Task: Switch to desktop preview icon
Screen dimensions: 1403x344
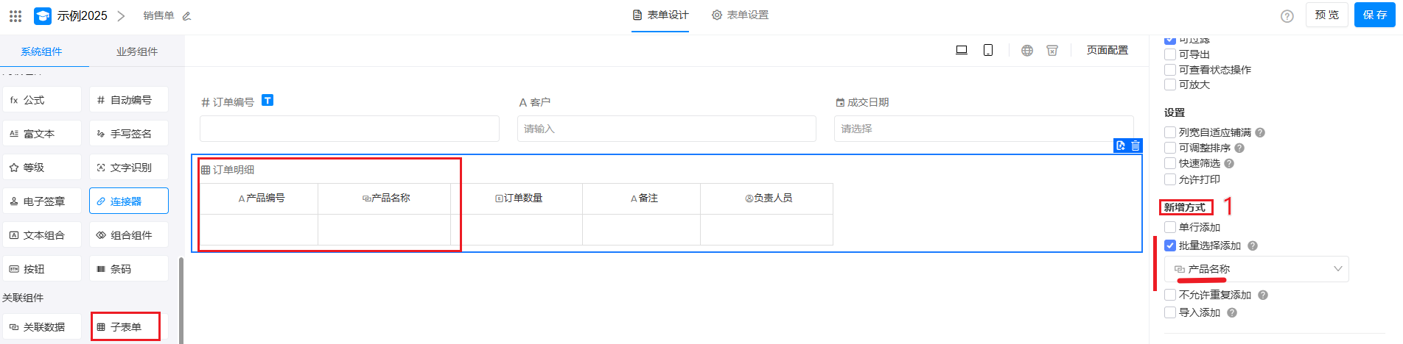Action: (x=962, y=50)
